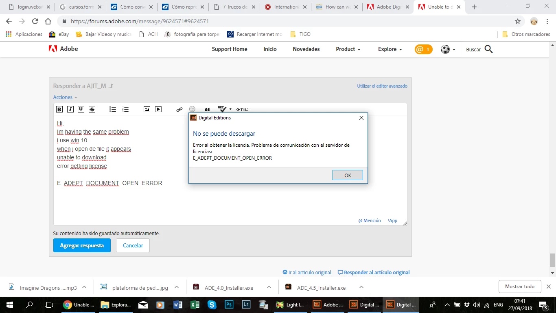Toggle underline formatting in the editor
The height and width of the screenshot is (313, 556).
pos(81,109)
